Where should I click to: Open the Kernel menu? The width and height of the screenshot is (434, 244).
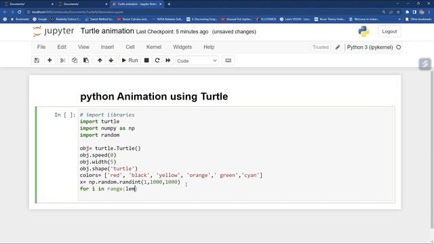154,47
